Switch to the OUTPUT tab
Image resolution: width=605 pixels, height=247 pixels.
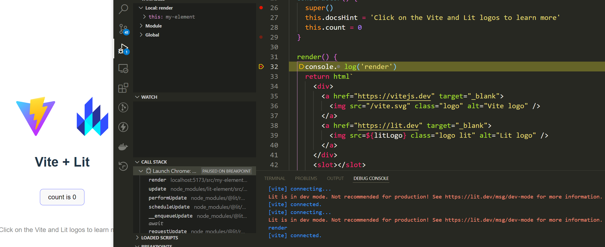pos(335,178)
